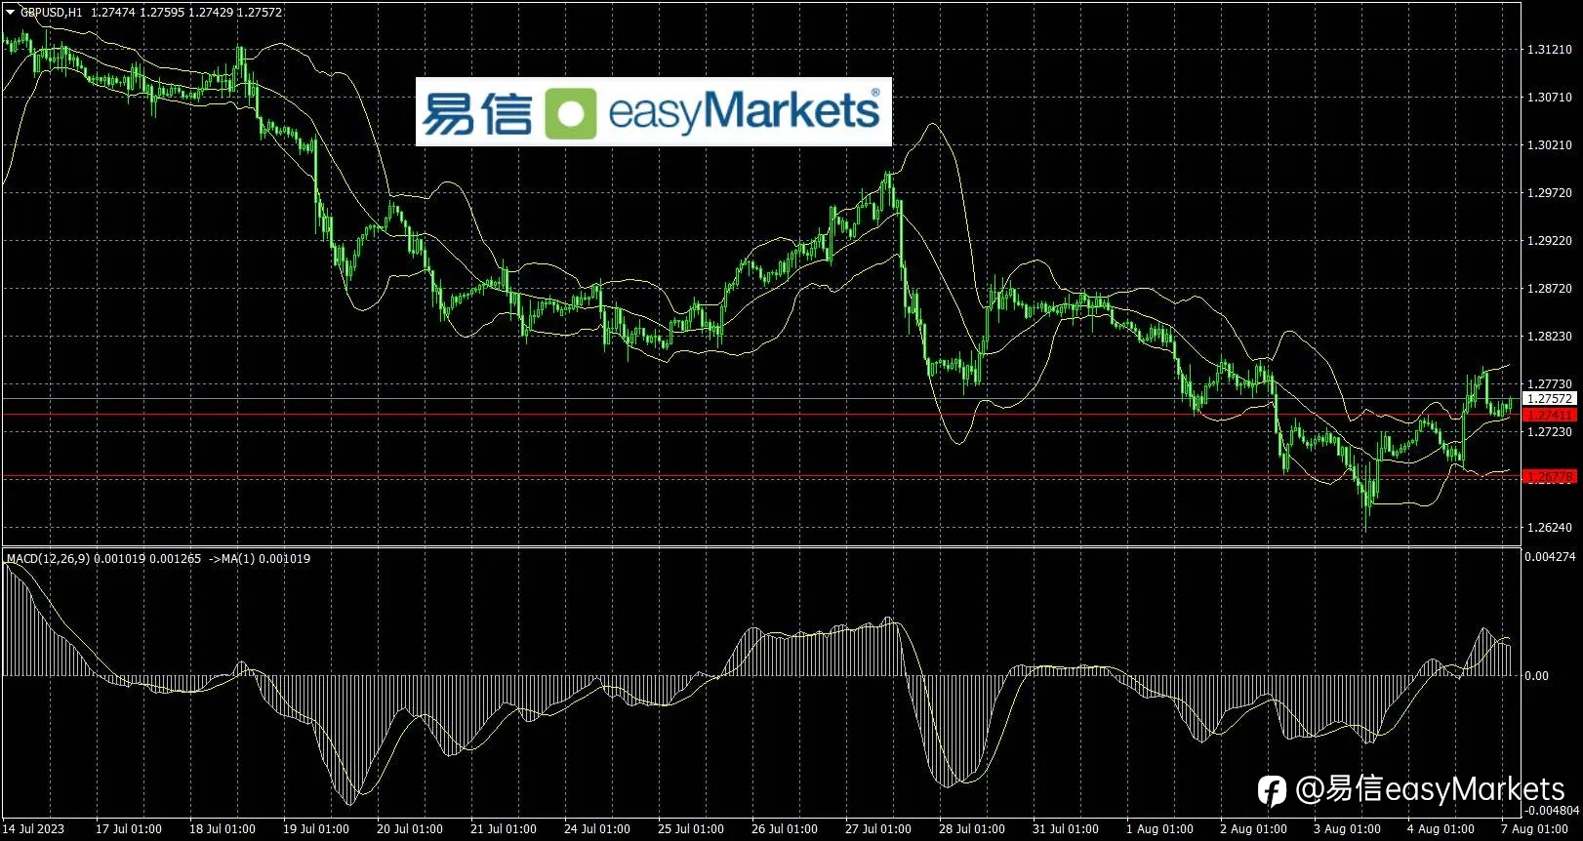Viewport: 1583px width, 841px height.
Task: Click the 14 Jul 2023 date label
Action: [x=33, y=829]
